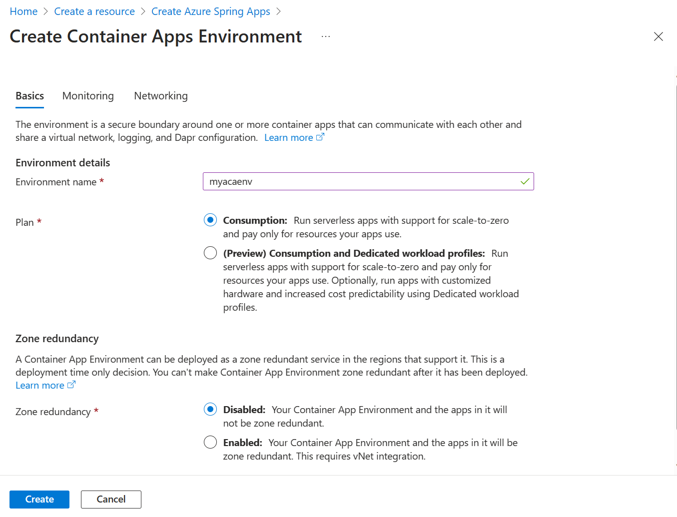Navigate to the Create a resource breadcrumb
Viewport: 677px width, 517px height.
click(94, 11)
